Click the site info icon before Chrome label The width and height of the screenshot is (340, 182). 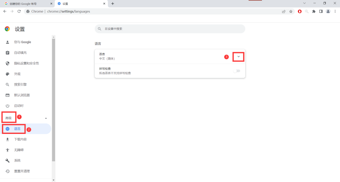click(x=28, y=11)
